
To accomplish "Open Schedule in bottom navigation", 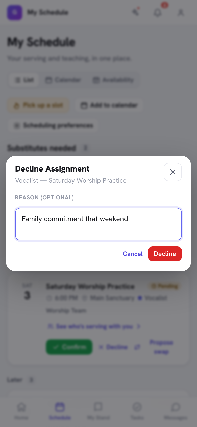I will [60, 411].
